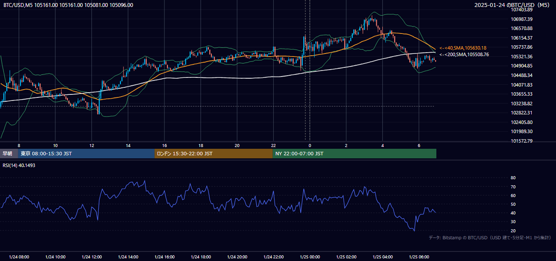Viewport: 556px width, 261px height.
Task: Click hour label 22 under the price chart
Action: (x=273, y=145)
